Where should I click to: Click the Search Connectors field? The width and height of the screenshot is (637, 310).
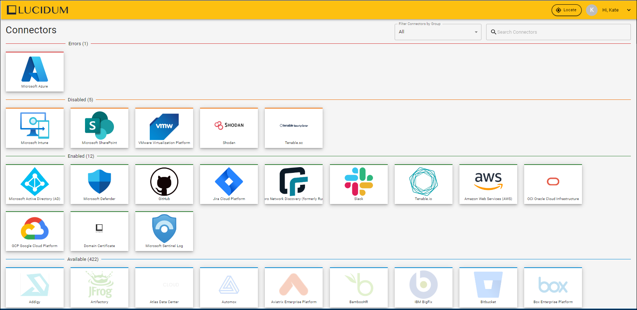coord(559,32)
